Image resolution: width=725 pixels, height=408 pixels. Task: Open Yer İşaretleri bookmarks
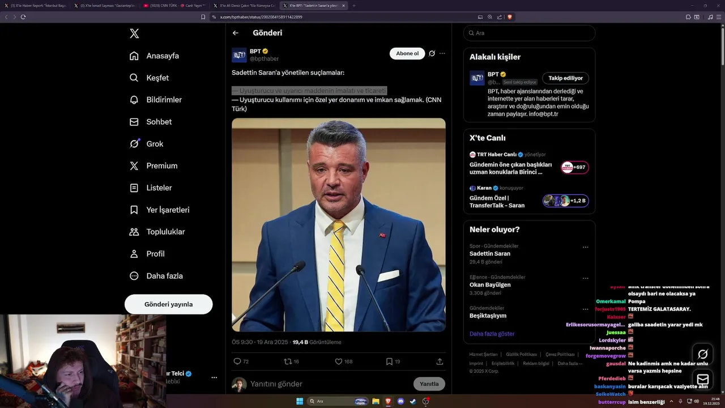[x=159, y=210]
